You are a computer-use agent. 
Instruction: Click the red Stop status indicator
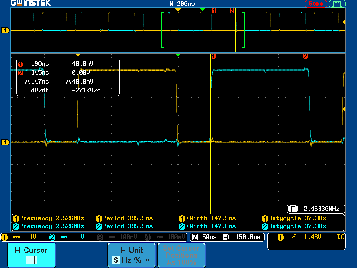click(x=315, y=4)
